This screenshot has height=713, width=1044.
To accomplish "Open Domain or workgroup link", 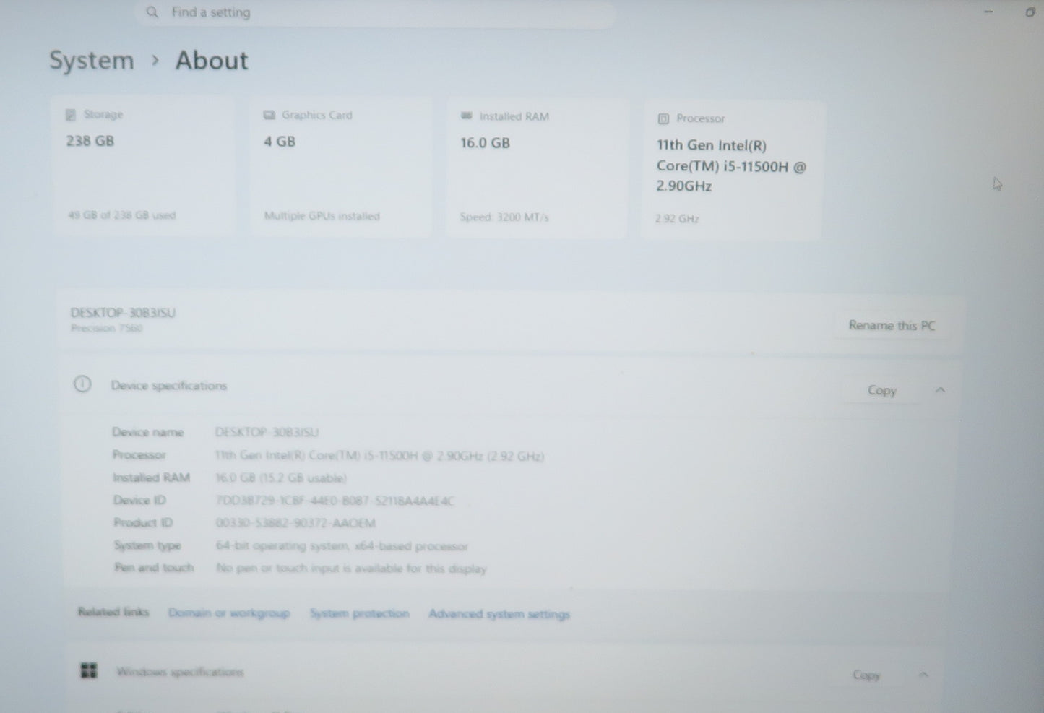I will coord(229,613).
